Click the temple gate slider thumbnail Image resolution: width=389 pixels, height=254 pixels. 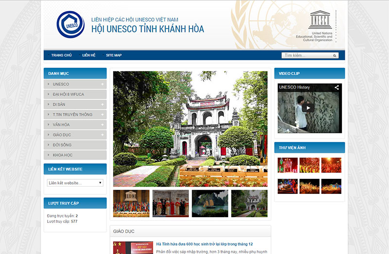coord(249,204)
